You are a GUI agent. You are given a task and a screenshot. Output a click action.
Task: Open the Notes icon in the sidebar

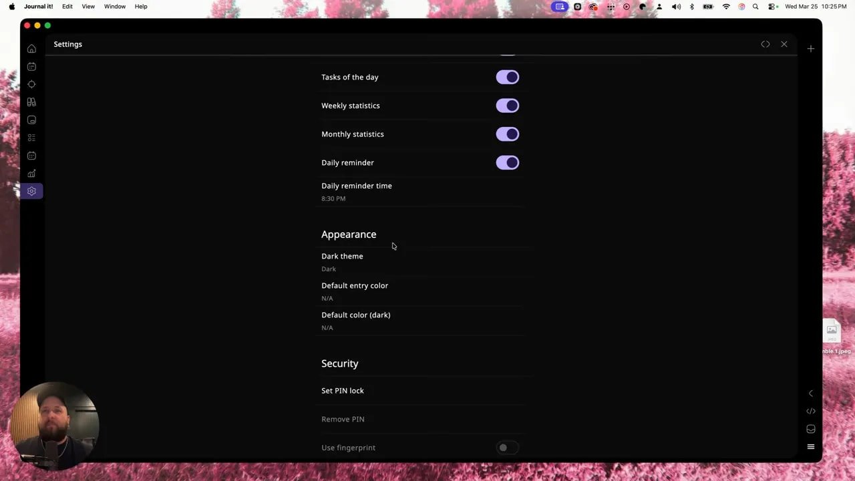pyautogui.click(x=31, y=120)
